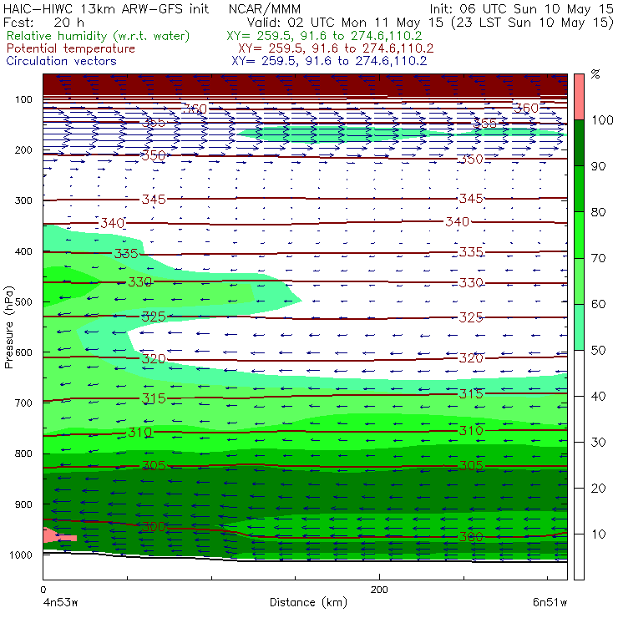Viewport: 618px width, 618px height.
Task: Click the '100' pressure axis tick label
Action: (23, 99)
